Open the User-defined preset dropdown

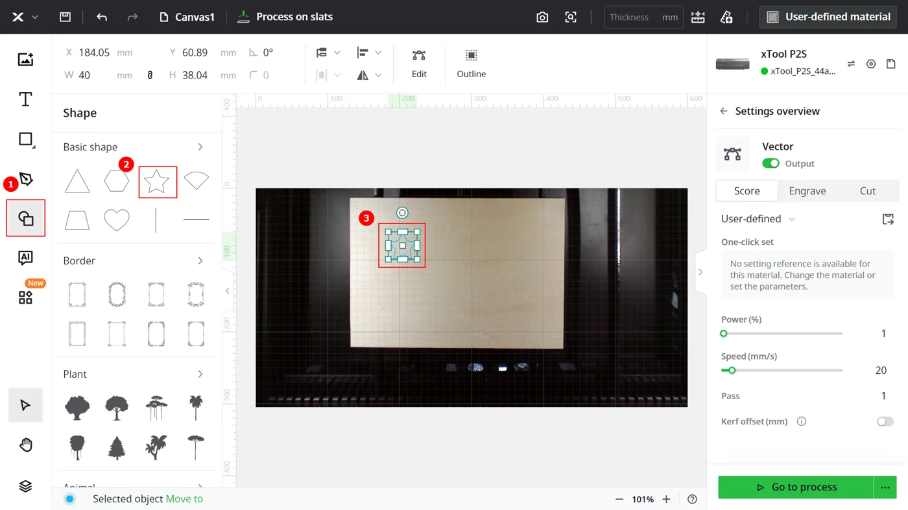pyautogui.click(x=758, y=219)
